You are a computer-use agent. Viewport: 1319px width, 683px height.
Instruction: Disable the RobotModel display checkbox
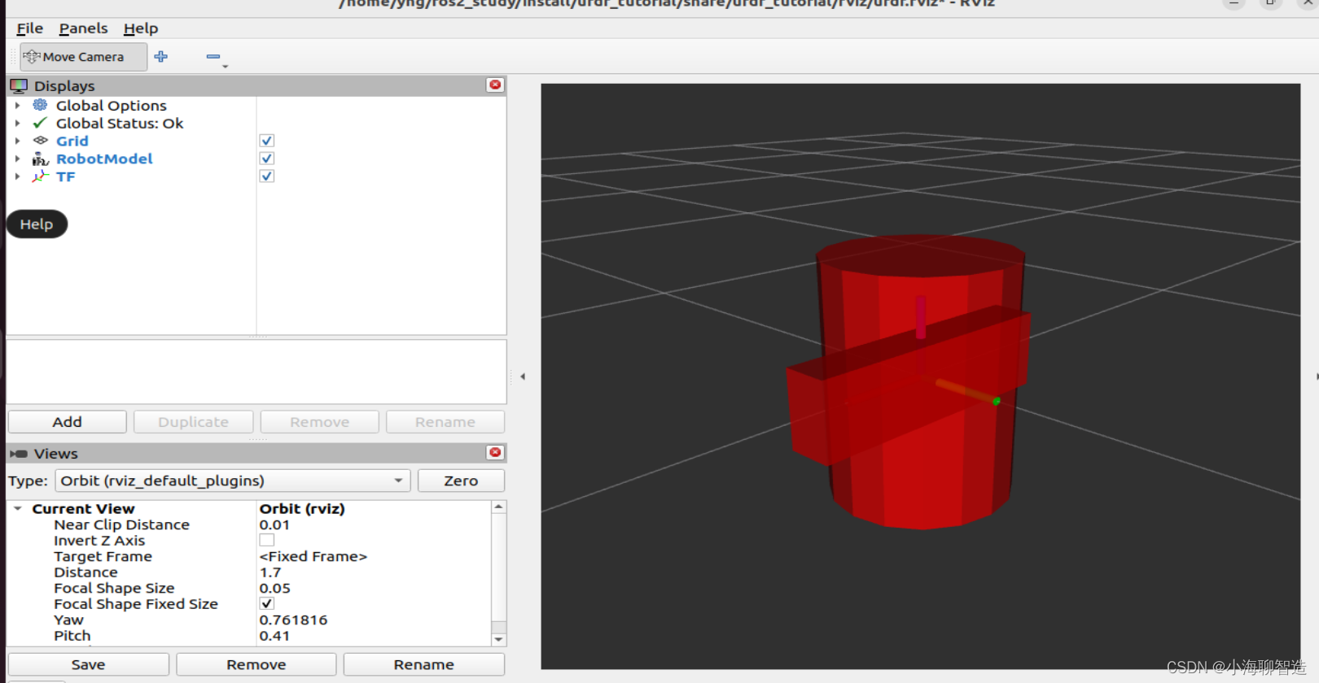coord(267,159)
